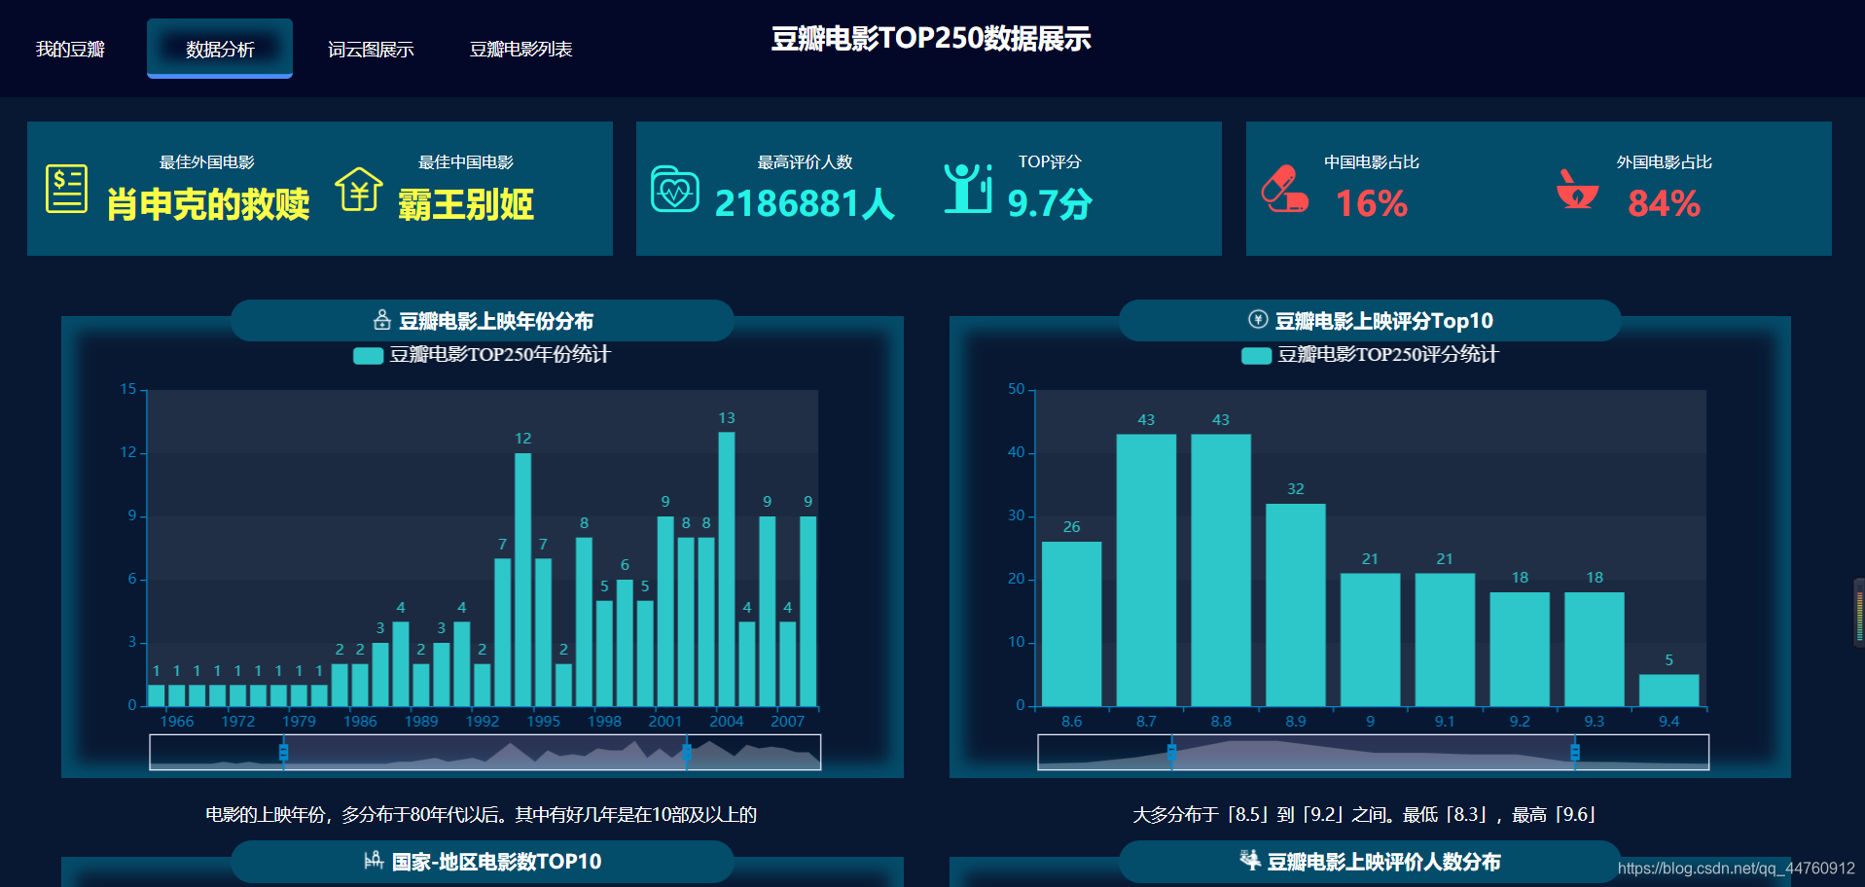Click the 霸王别姬 title
Viewport: 1865px width, 887px height.
(466, 204)
